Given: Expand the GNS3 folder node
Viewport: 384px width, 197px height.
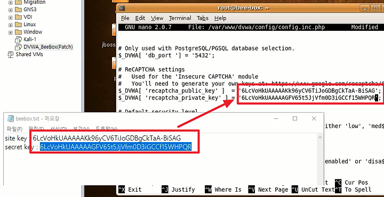Looking at the screenshot, I should tap(10, 10).
